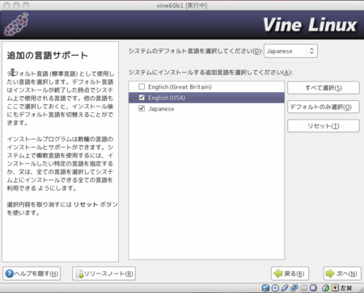Select the English (Great Britain) list row text
This screenshot has width=364, height=293.
pos(180,87)
